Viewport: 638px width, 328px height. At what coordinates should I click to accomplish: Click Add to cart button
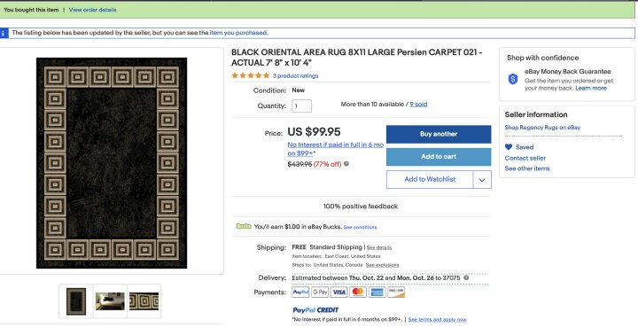(439, 157)
